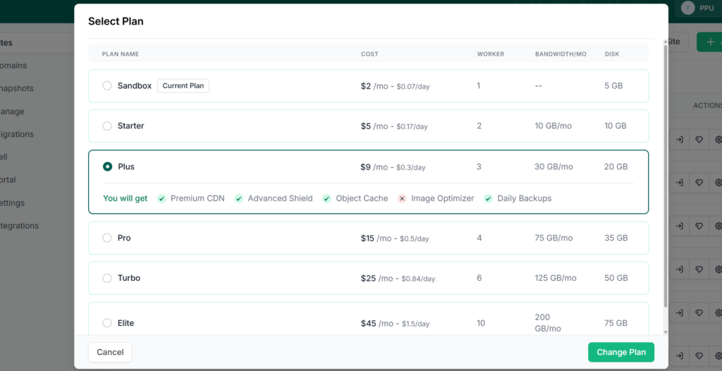Click the Current Plan badge
This screenshot has width=722, height=371.
tap(183, 85)
